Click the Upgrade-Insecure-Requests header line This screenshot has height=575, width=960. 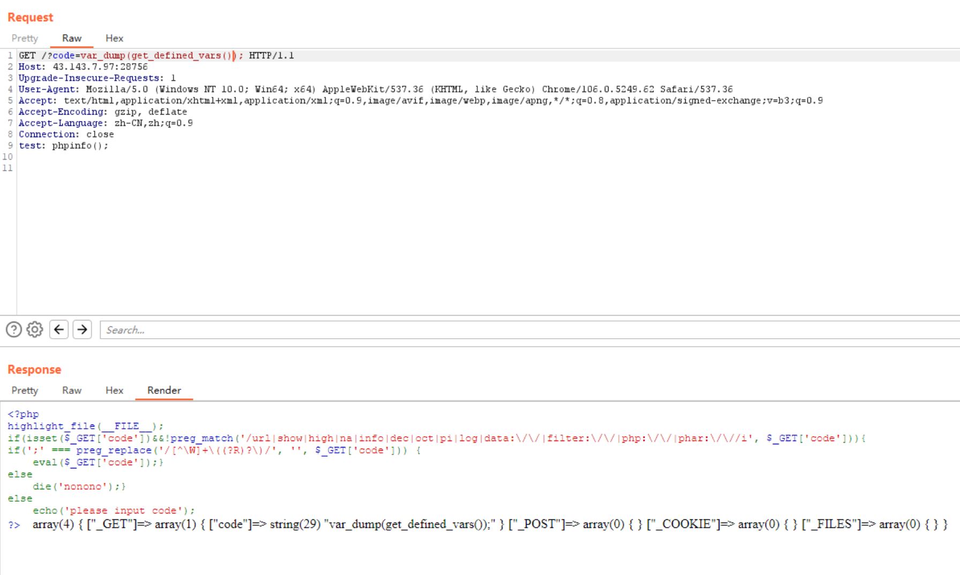point(97,78)
